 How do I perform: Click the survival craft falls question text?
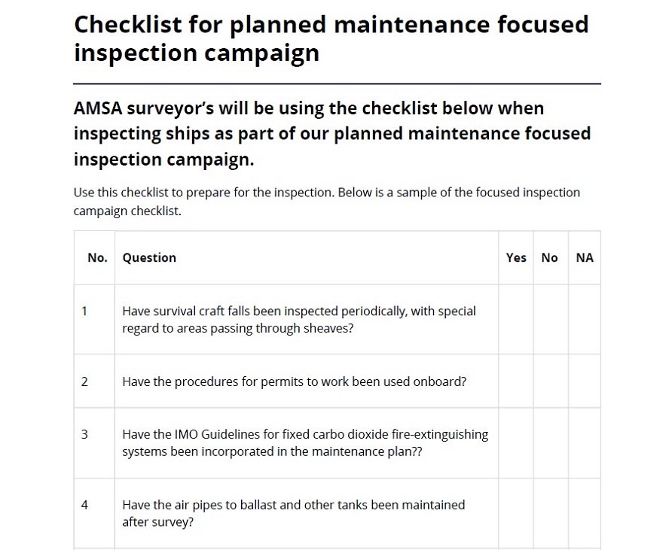(x=299, y=320)
